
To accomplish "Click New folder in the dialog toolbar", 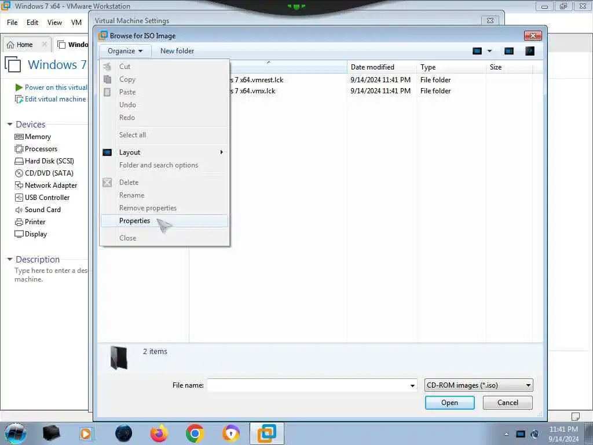I will [x=177, y=51].
